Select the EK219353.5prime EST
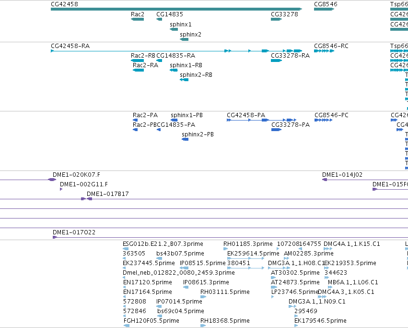This screenshot has height=328, width=408. click(326, 268)
